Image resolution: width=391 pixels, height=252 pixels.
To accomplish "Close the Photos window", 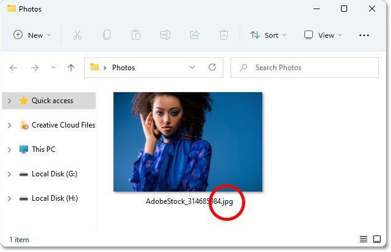I will tap(372, 9).
